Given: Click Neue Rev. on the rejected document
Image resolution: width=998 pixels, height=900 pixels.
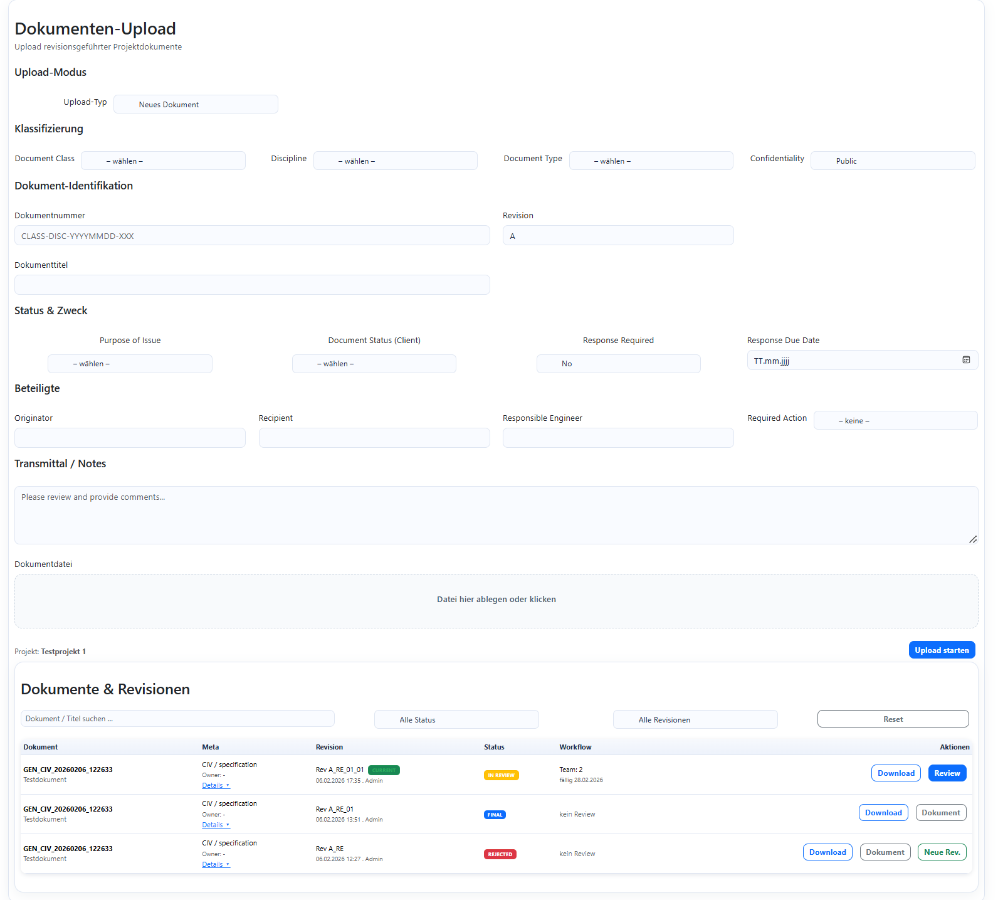Looking at the screenshot, I should tap(942, 852).
